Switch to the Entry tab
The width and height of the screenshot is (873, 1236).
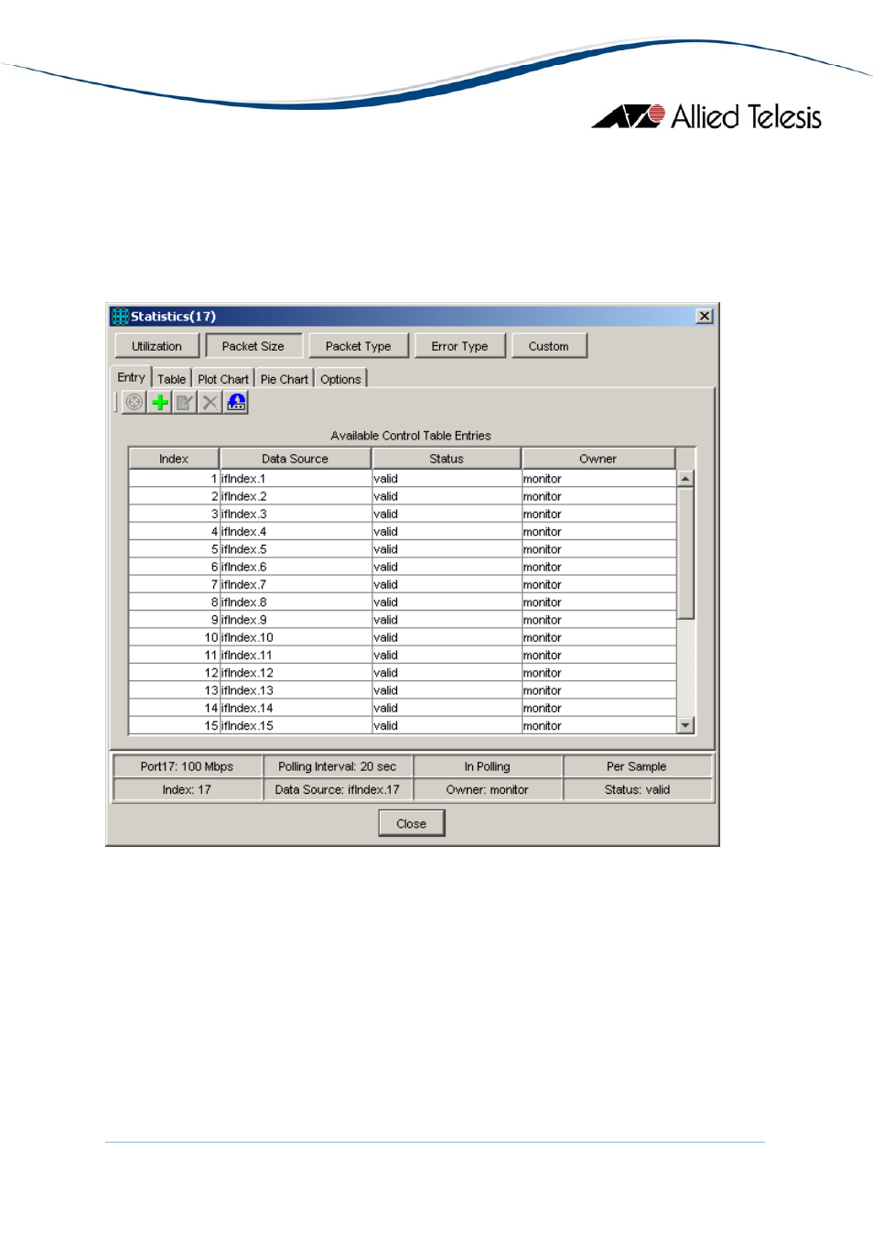tap(131, 377)
